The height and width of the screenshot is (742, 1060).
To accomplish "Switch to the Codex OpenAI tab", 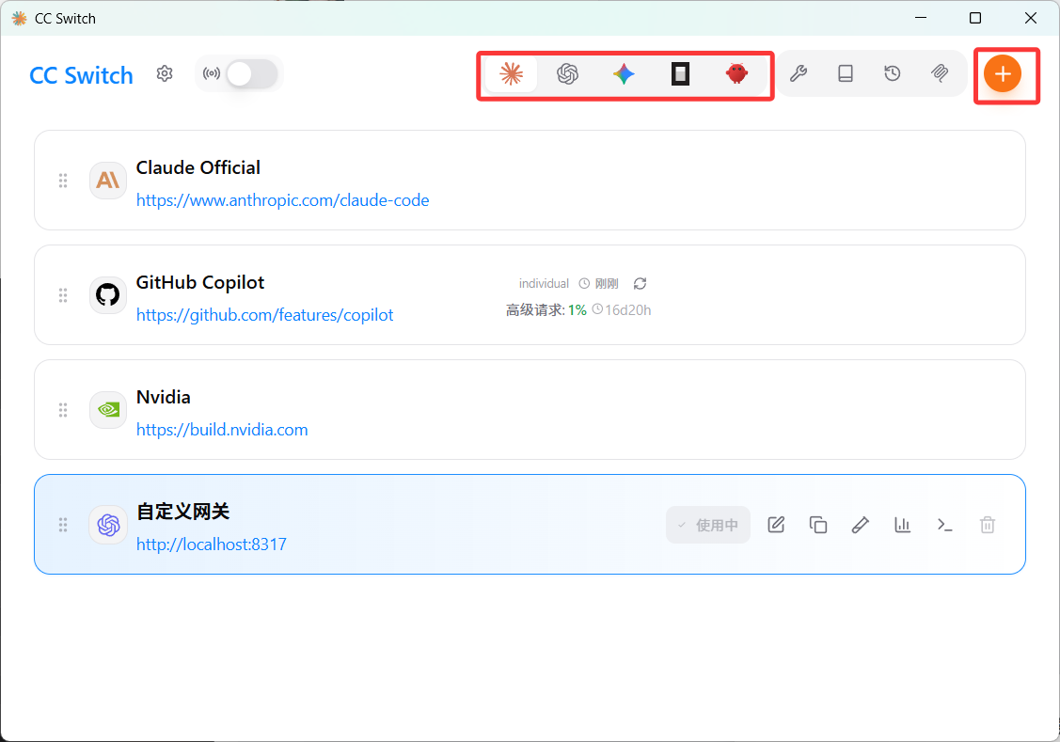I will pos(567,74).
